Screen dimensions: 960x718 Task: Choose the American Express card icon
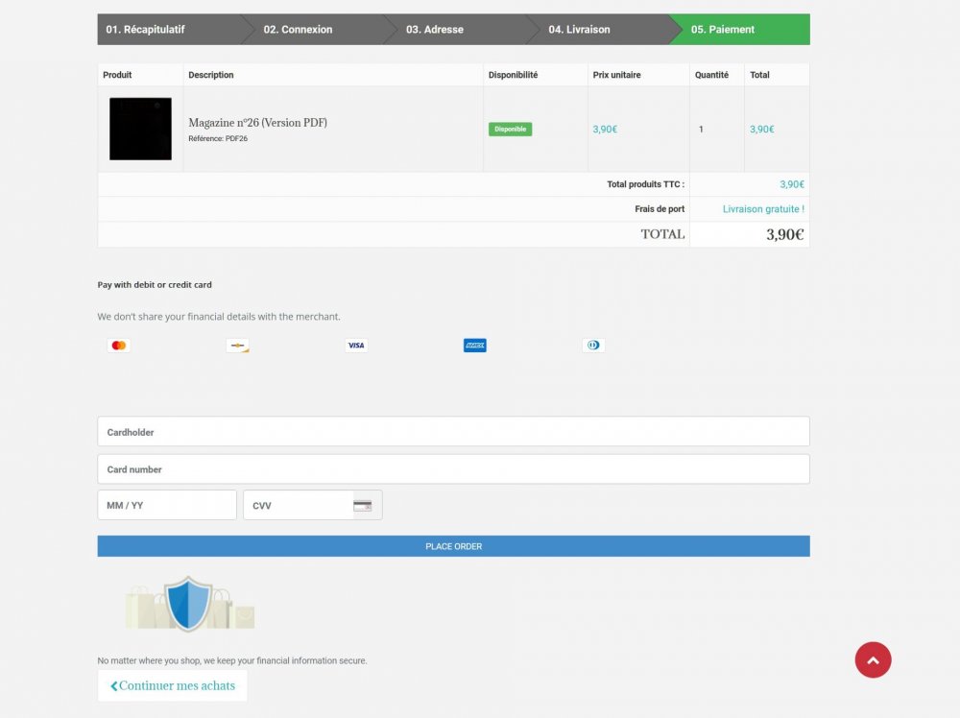point(475,346)
